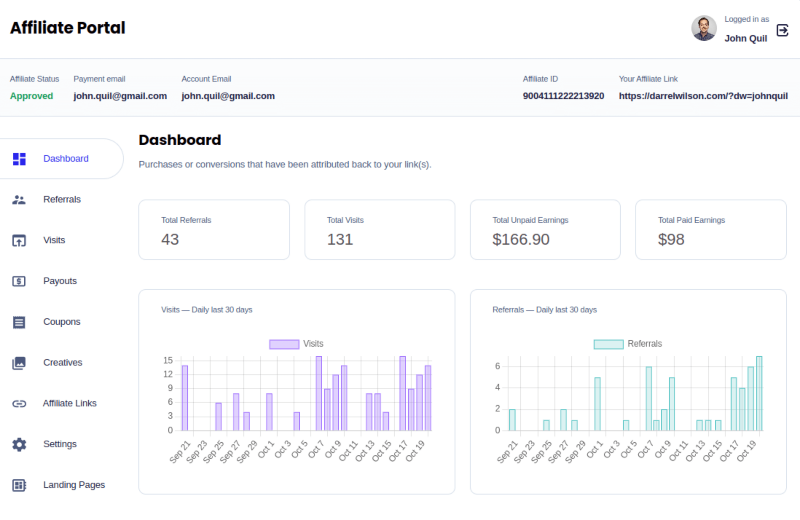
Task: Click the Settings gear icon
Action: (18, 444)
